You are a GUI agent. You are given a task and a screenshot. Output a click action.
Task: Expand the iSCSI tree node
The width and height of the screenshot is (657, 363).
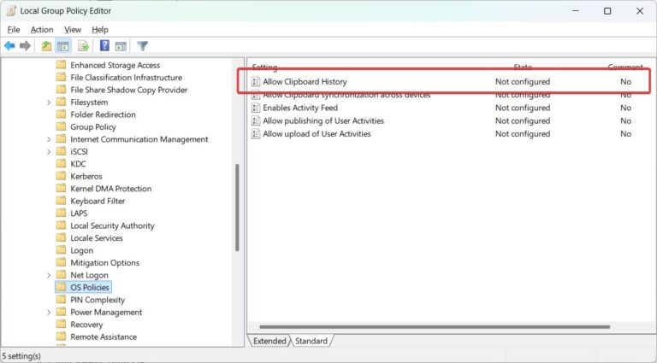pyautogui.click(x=49, y=152)
